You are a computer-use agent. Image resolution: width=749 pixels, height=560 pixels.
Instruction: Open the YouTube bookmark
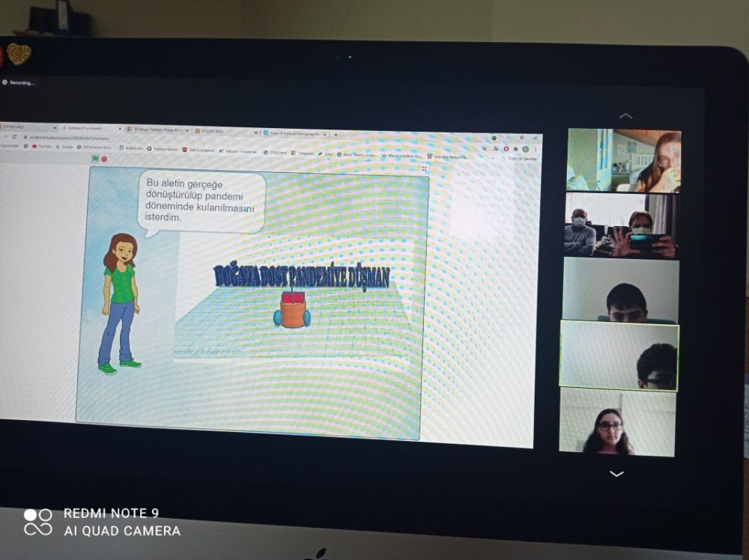(41, 146)
